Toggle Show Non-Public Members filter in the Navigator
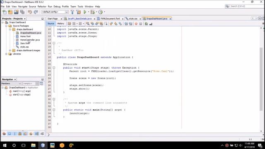The width and height of the screenshot is (265, 149). [x=20, y=134]
